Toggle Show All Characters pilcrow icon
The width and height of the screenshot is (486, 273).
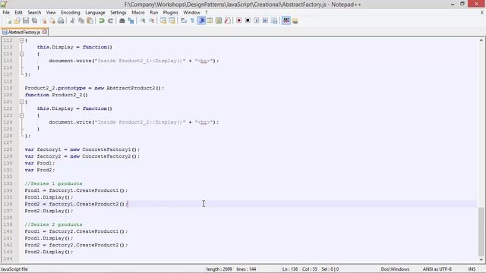tap(192, 20)
